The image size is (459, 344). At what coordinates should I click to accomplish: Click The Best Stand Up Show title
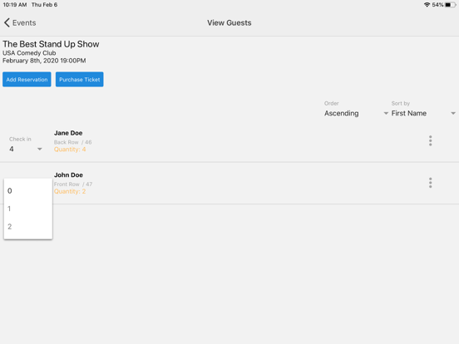click(x=51, y=44)
